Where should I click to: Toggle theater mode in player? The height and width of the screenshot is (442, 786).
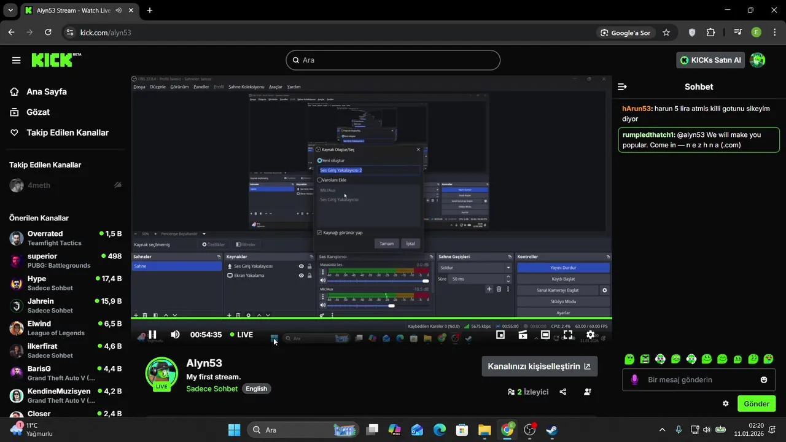[545, 335]
